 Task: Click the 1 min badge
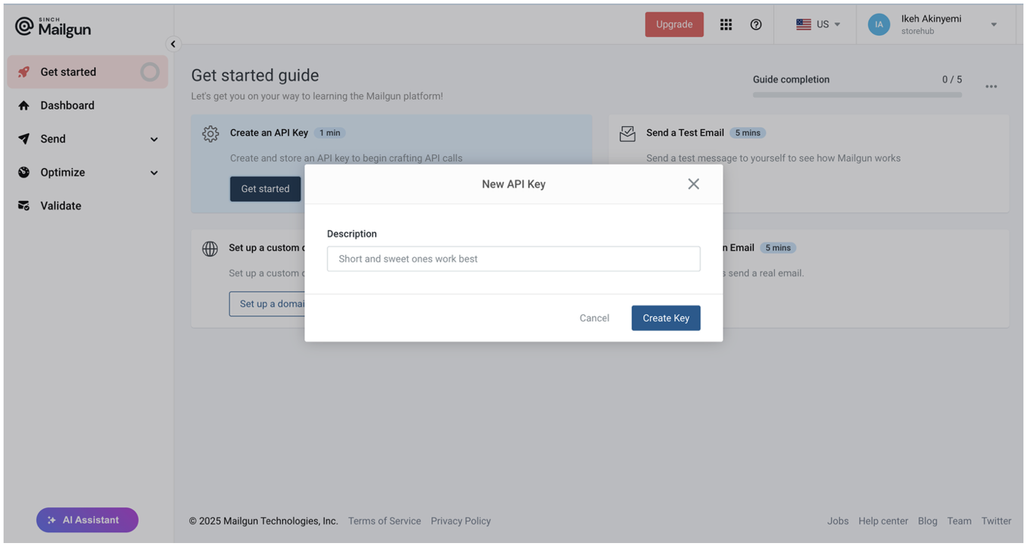(x=330, y=133)
